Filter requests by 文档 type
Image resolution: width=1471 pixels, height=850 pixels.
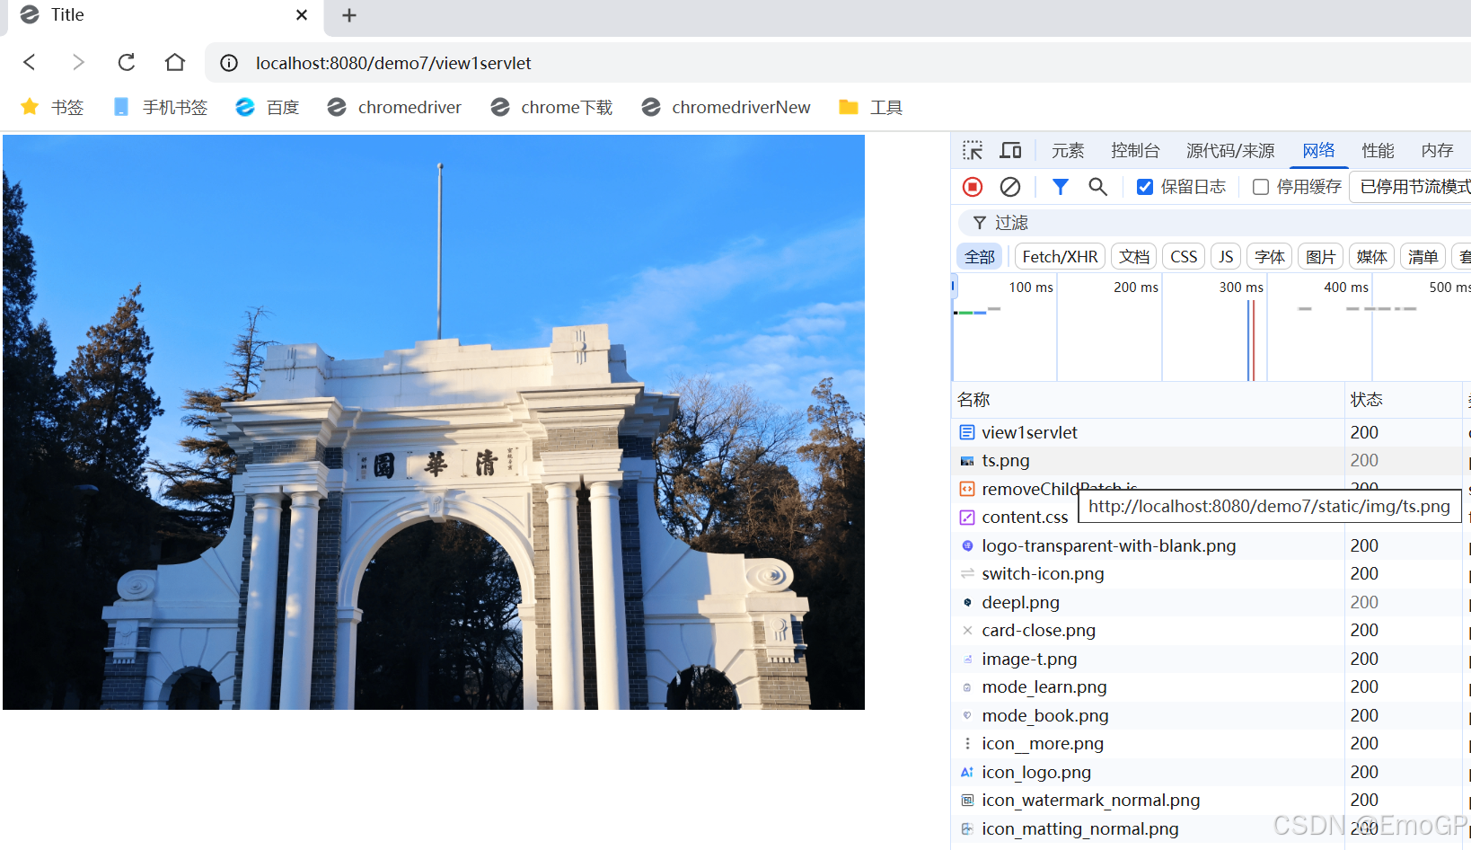[x=1134, y=257]
